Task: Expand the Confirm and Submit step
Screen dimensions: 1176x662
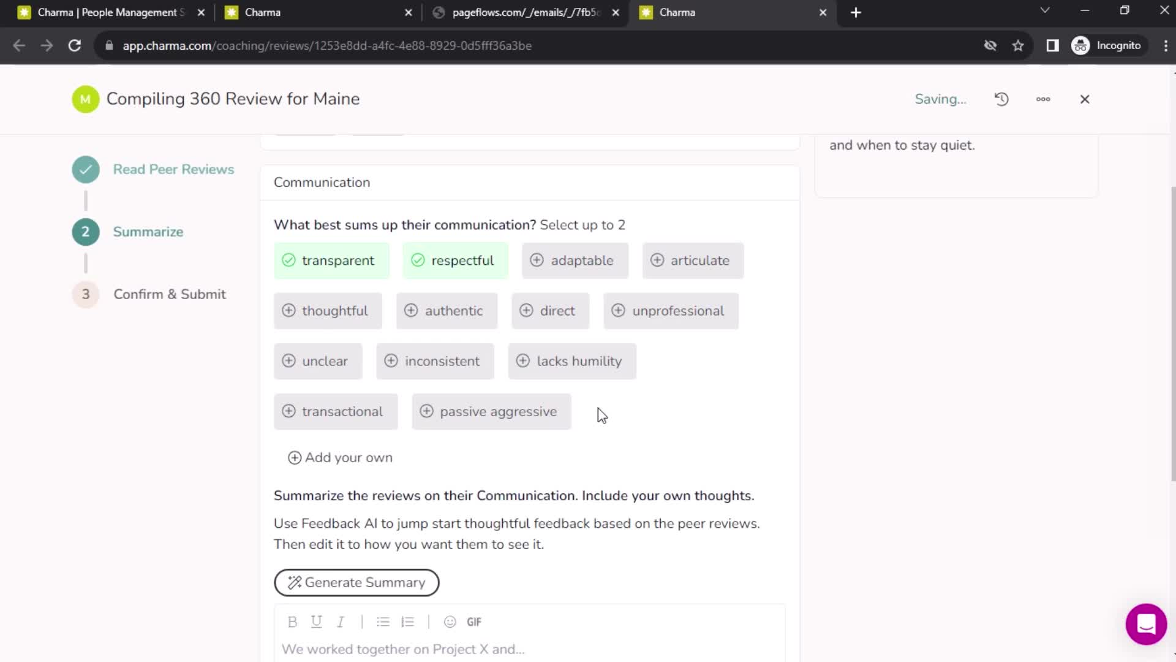Action: [x=170, y=294]
